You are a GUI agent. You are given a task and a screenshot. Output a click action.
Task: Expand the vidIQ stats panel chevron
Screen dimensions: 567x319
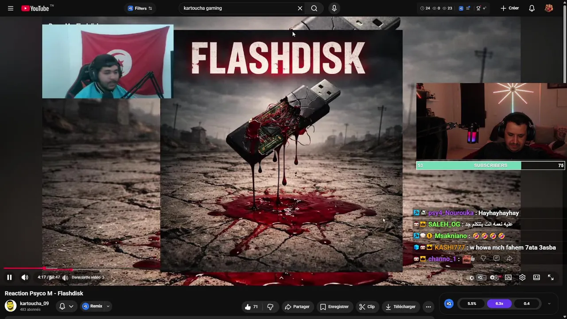(549, 303)
